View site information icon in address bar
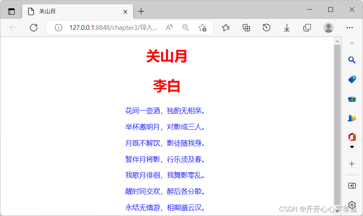This screenshot has height=216, width=363. 58,28
